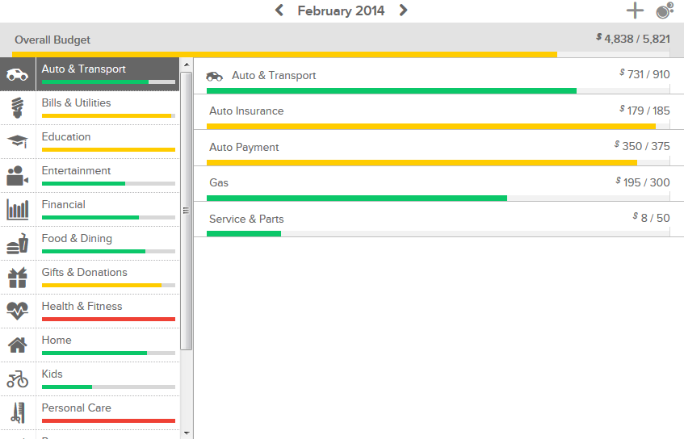Click the Gas budget row
This screenshot has width=684, height=439.
coord(439,183)
